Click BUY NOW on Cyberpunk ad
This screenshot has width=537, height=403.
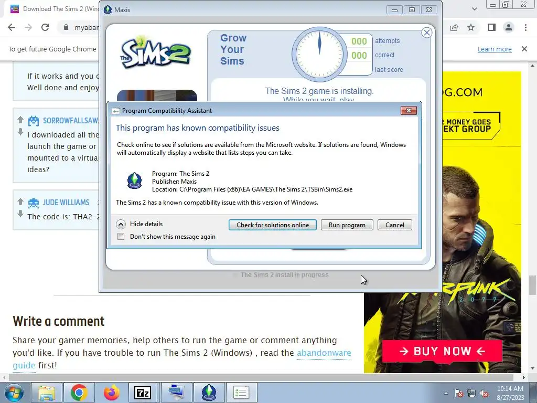coord(442,351)
